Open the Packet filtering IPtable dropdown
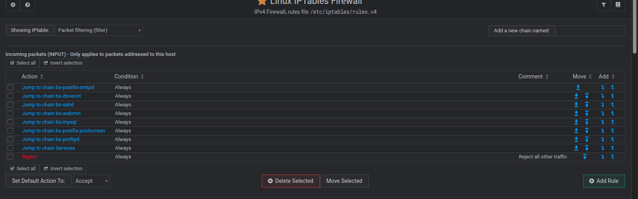The width and height of the screenshot is (638, 199). [99, 30]
